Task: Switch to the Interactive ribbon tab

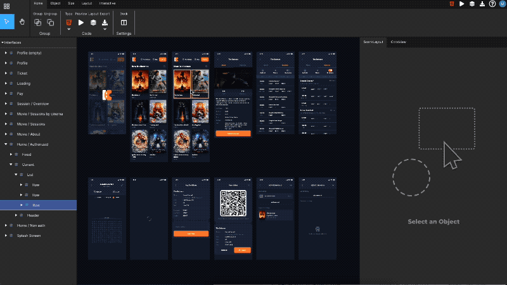Action: [107, 3]
